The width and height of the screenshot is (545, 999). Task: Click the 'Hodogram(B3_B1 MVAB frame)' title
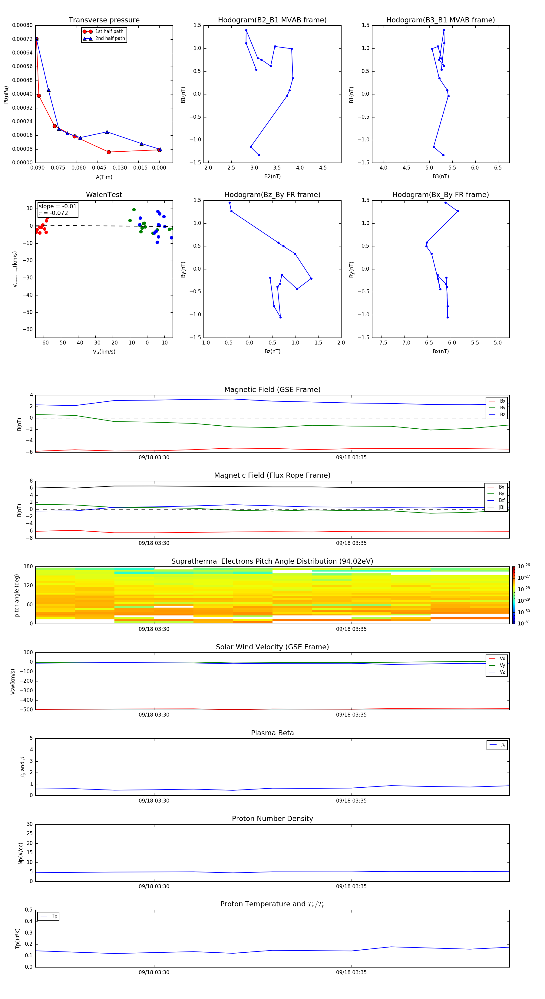point(441,20)
